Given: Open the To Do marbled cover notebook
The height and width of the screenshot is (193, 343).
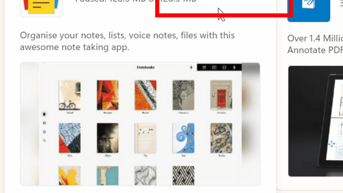Looking at the screenshot, I should coord(221,138).
